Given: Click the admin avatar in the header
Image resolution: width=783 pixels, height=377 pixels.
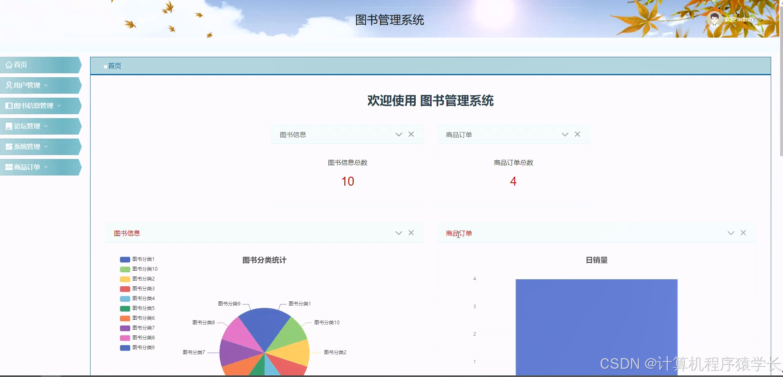Looking at the screenshot, I should pyautogui.click(x=714, y=18).
